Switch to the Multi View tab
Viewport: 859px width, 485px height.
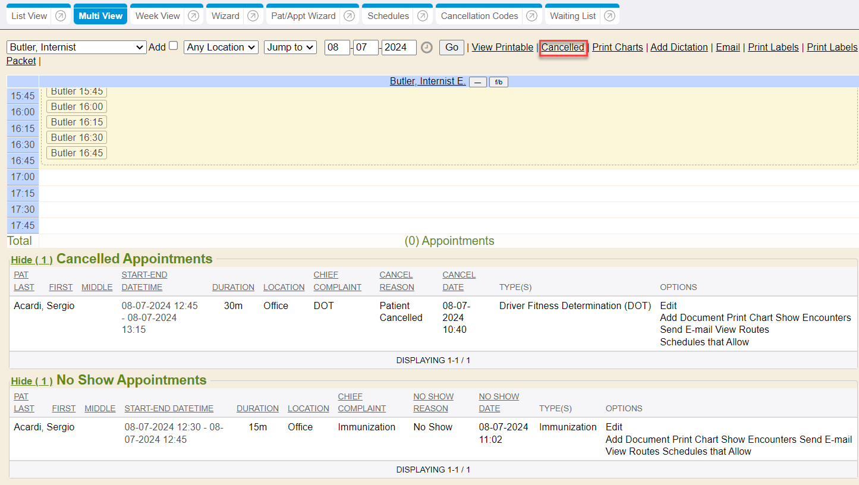click(x=100, y=16)
